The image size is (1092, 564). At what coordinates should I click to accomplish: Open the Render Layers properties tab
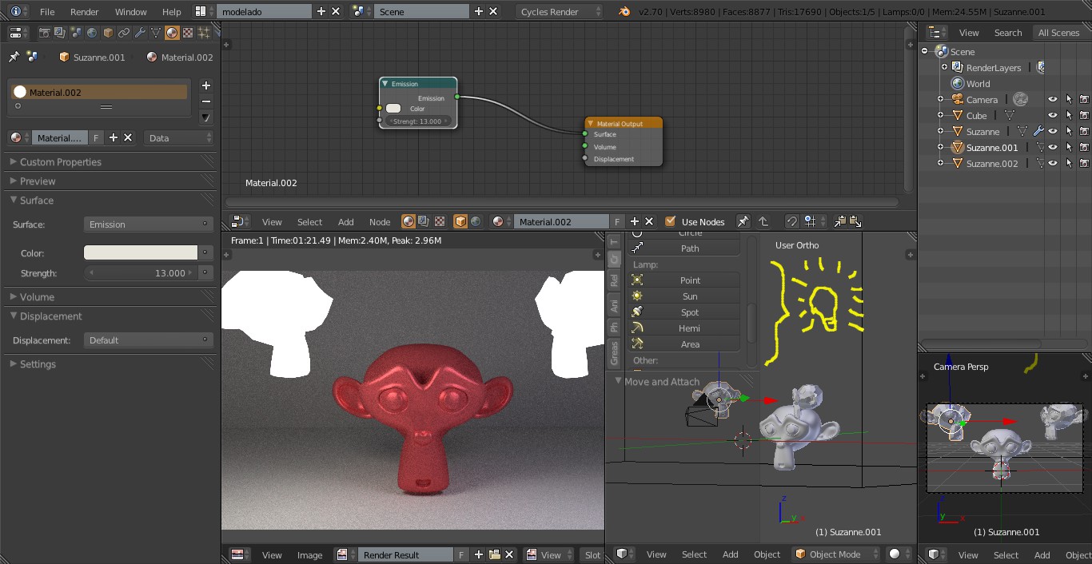click(x=60, y=33)
